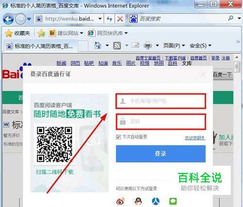Open the 页面(P) page menu

click(x=174, y=46)
